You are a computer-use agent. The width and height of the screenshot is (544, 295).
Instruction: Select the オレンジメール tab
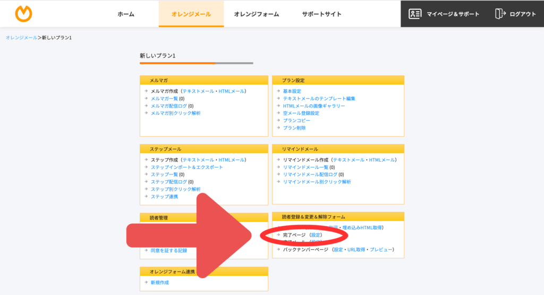pyautogui.click(x=191, y=14)
